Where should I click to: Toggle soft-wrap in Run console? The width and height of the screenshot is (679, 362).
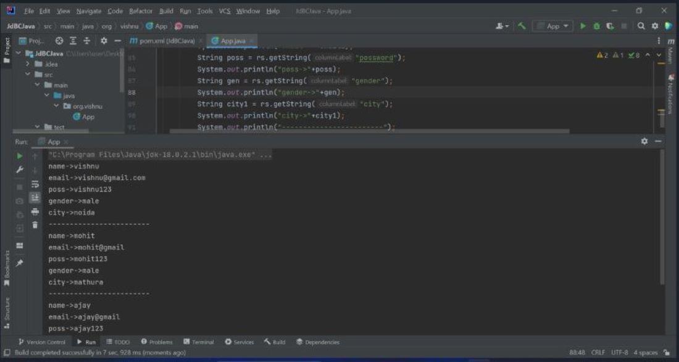[35, 184]
